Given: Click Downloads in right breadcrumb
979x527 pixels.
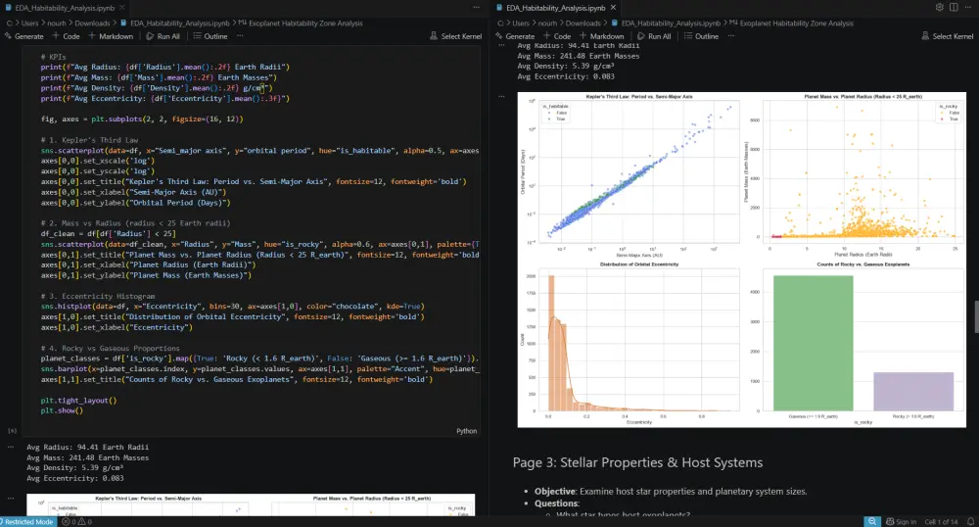Looking at the screenshot, I should (583, 24).
